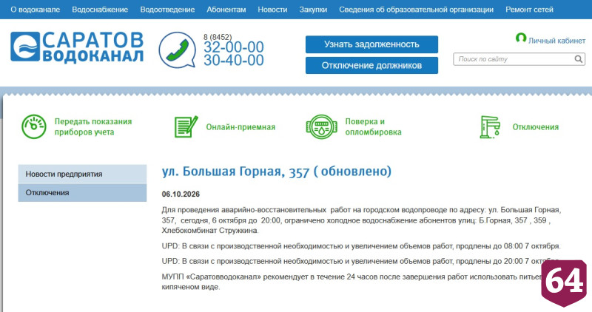The width and height of the screenshot is (592, 312).
Task: Open Поверка и опломбировка link
Action: 373,126
